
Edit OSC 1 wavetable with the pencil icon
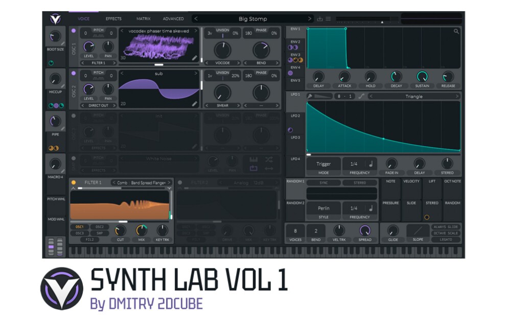194,58
